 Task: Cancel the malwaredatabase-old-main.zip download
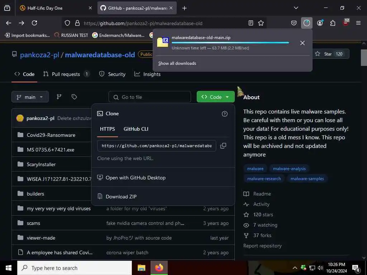coord(302,43)
